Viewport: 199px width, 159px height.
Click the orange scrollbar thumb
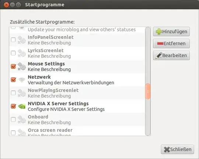coord(148,91)
